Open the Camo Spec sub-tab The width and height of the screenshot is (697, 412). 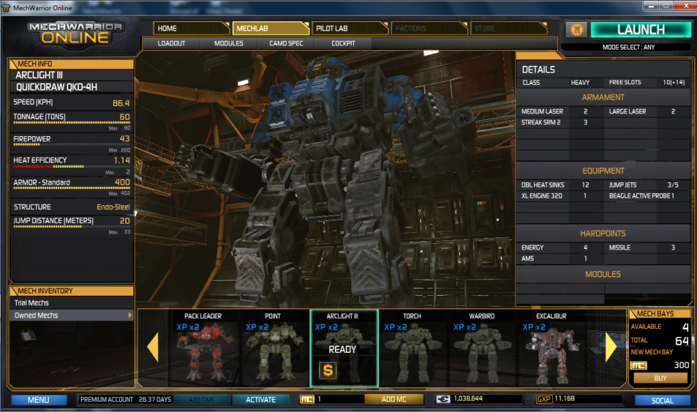pos(286,44)
